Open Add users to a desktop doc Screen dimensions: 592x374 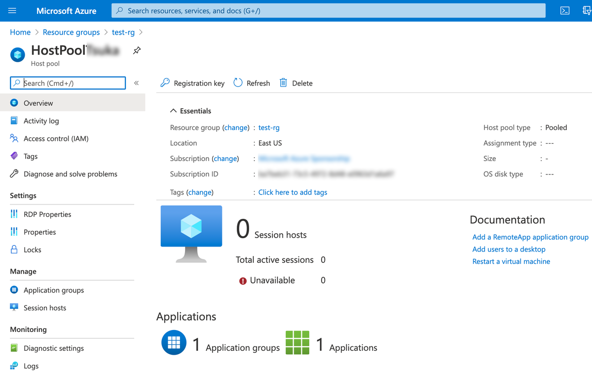click(x=509, y=249)
